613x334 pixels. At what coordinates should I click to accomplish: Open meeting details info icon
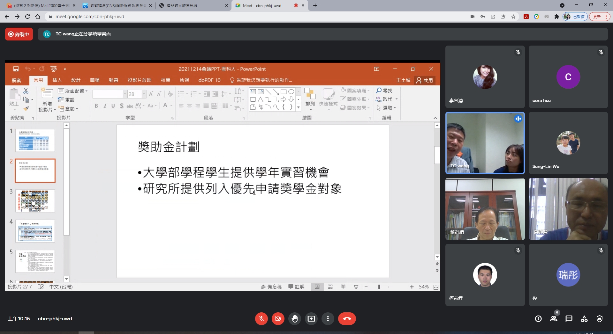[538, 319]
